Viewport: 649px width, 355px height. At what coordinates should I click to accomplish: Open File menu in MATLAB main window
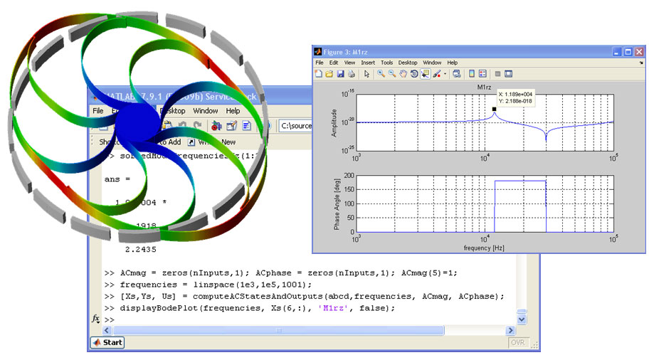(x=98, y=111)
